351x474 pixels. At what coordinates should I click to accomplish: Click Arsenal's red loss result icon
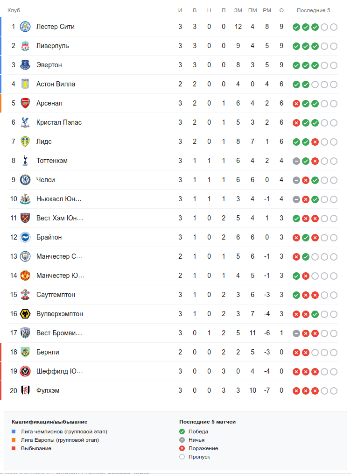[x=296, y=104]
